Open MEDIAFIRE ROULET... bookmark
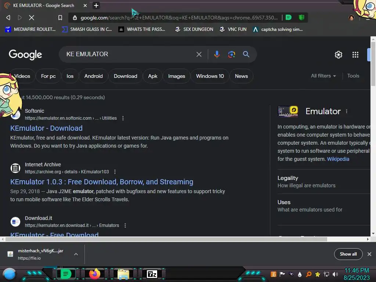Image resolution: width=376 pixels, height=282 pixels. 30,29
